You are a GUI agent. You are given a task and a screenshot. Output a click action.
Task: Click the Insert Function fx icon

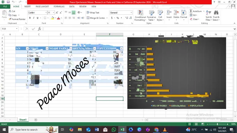(39, 29)
